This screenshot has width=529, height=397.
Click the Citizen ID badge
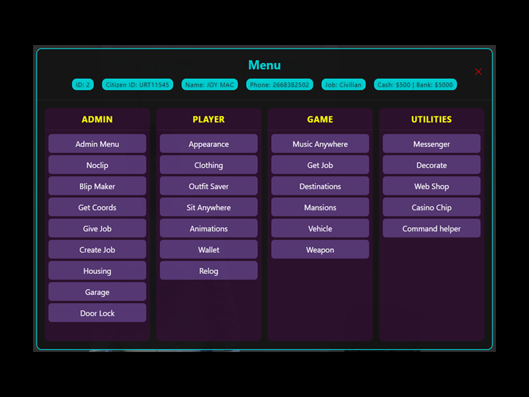[x=138, y=85]
